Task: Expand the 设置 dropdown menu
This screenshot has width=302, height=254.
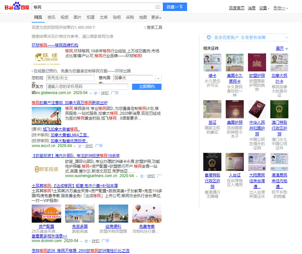Action: tap(264, 8)
